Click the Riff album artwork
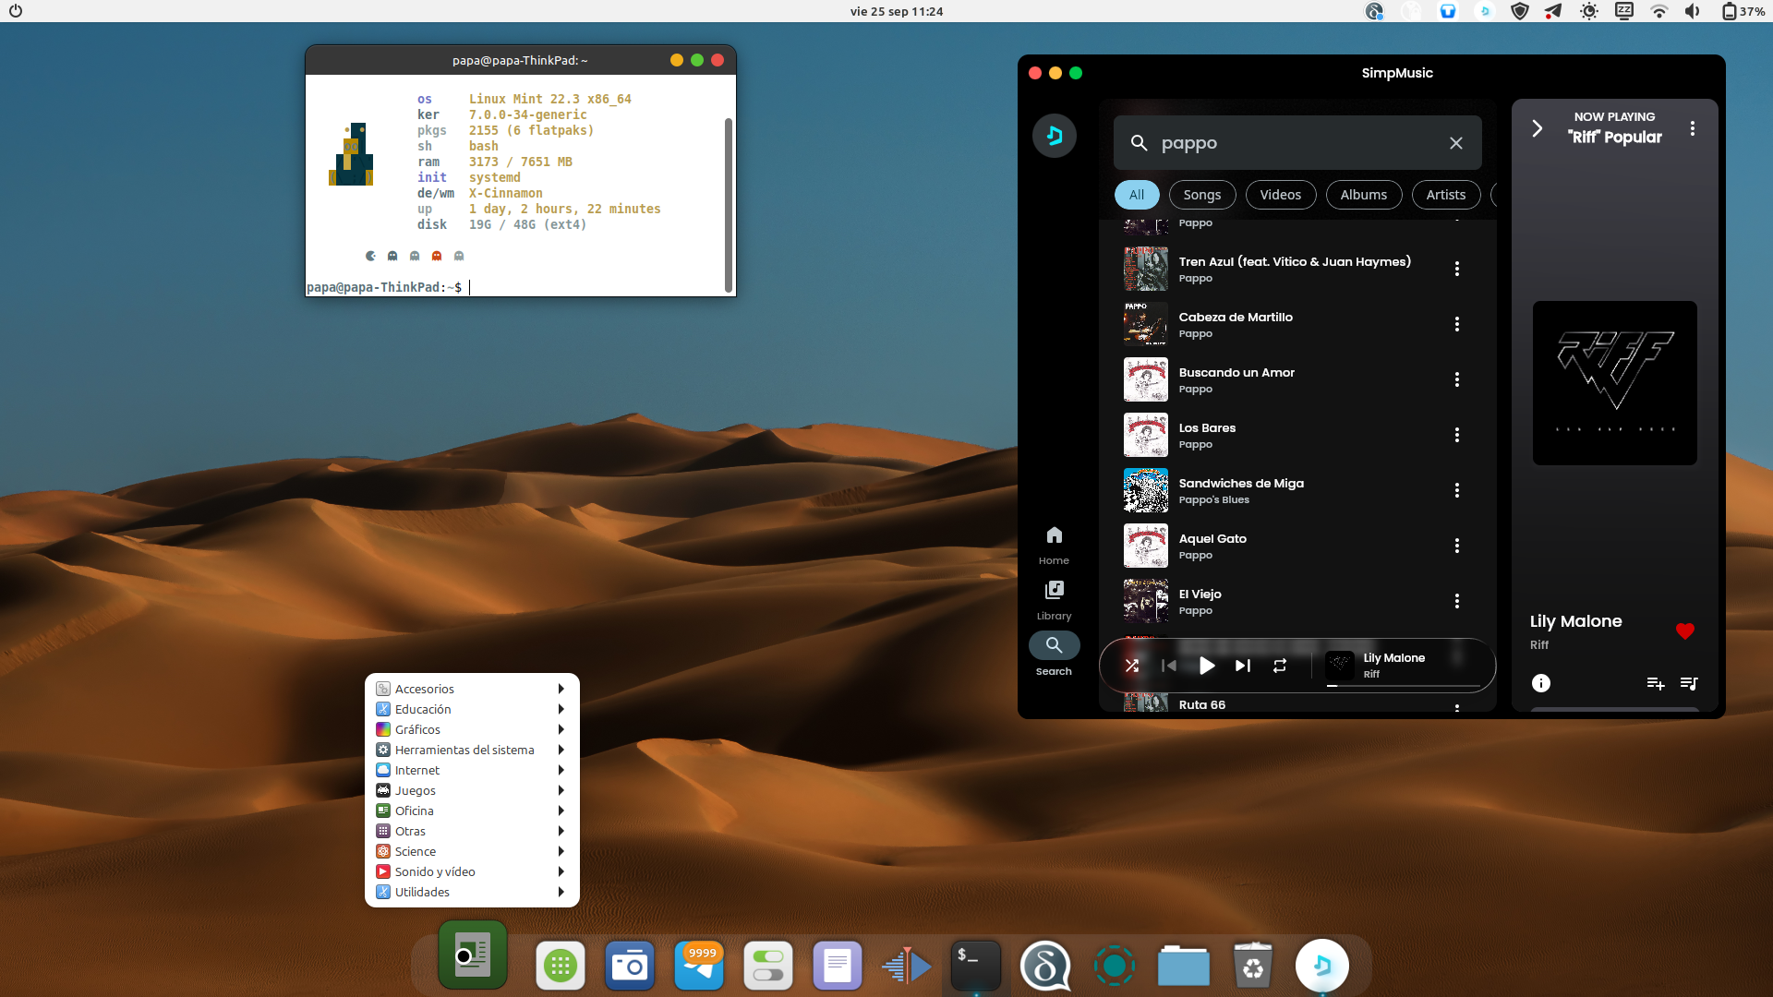Image resolution: width=1773 pixels, height=997 pixels. point(1615,383)
